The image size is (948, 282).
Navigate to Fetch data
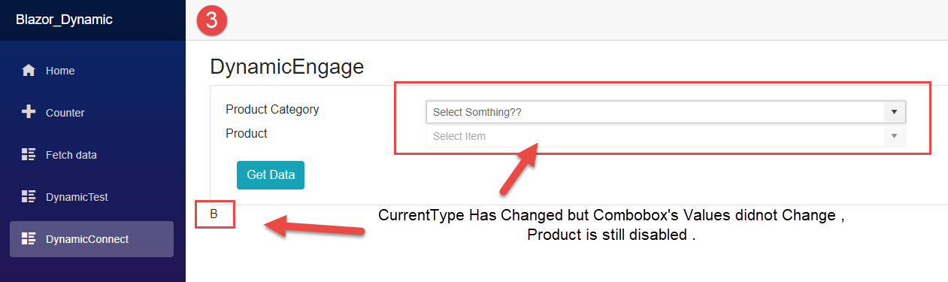point(92,155)
